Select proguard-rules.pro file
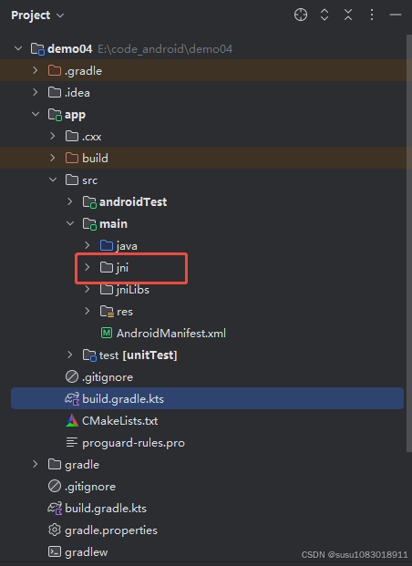Screen dimensions: 412x566 pos(133,443)
